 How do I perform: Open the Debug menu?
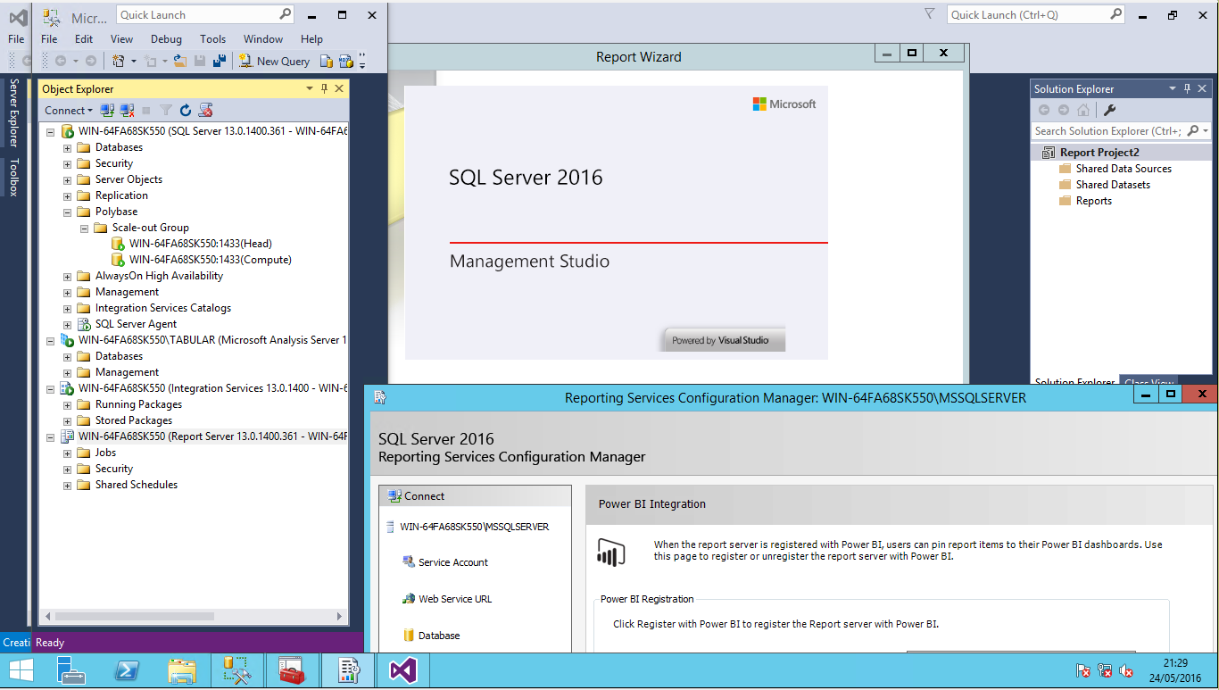click(166, 38)
